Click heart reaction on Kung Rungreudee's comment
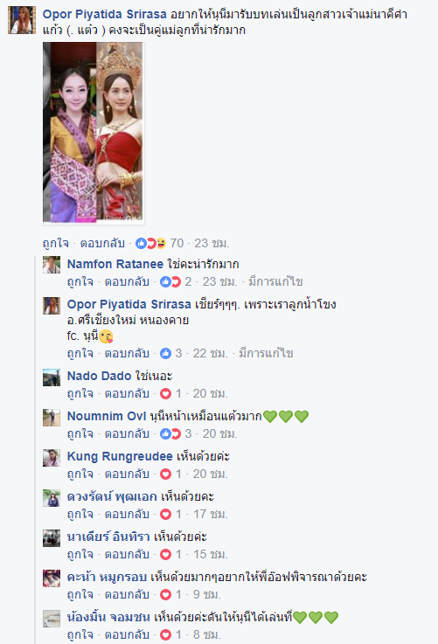438x644 pixels. 165,474
